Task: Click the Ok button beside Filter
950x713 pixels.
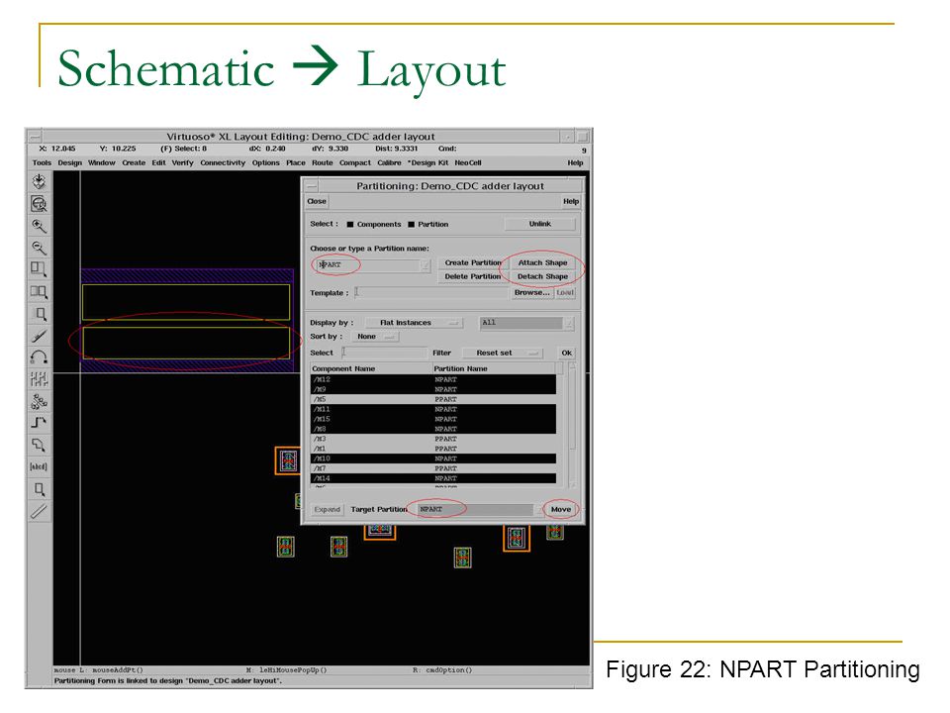Action: click(x=566, y=353)
